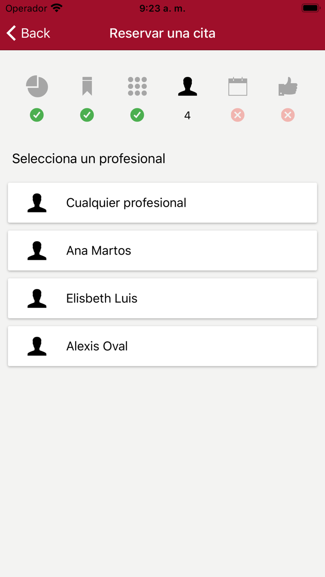Click the green checkmark under the pie chart
Image resolution: width=325 pixels, height=577 pixels.
click(x=37, y=115)
